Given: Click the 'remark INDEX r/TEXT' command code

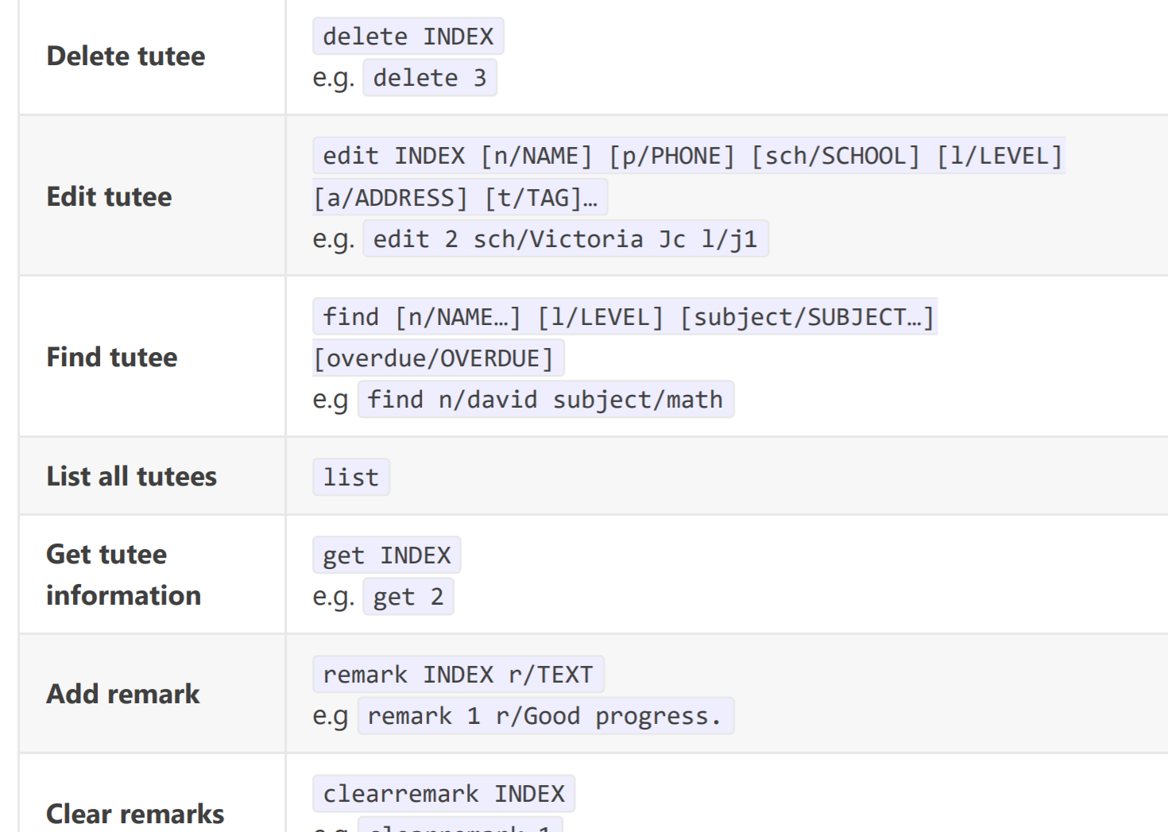Looking at the screenshot, I should tap(458, 674).
